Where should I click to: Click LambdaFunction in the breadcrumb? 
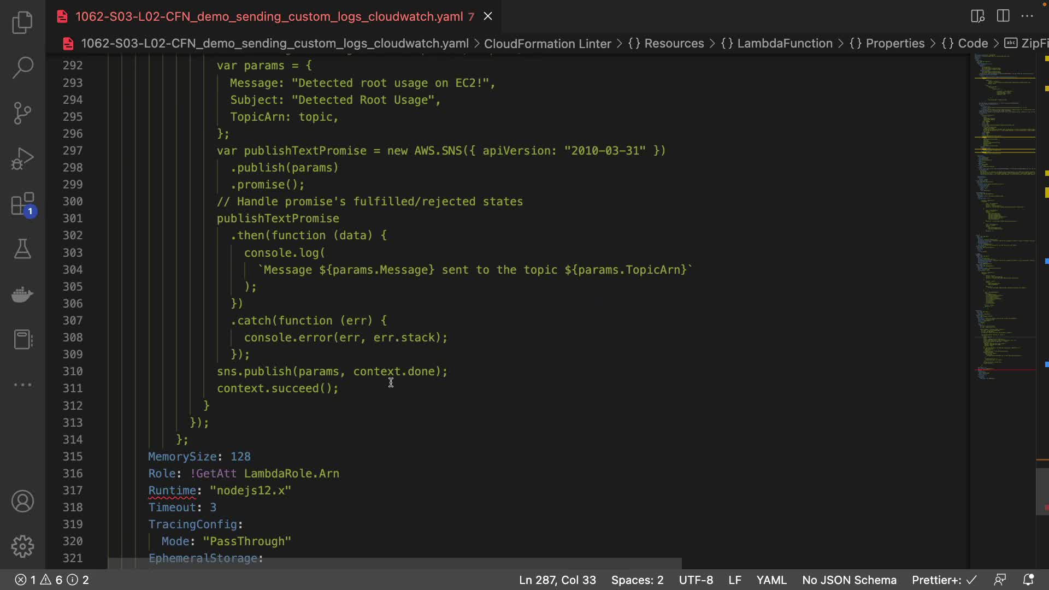[x=785, y=44]
